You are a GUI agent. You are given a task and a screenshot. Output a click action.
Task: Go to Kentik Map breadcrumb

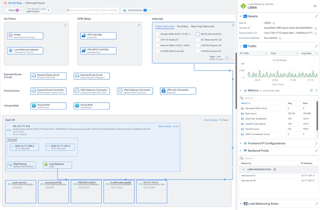[15, 3]
